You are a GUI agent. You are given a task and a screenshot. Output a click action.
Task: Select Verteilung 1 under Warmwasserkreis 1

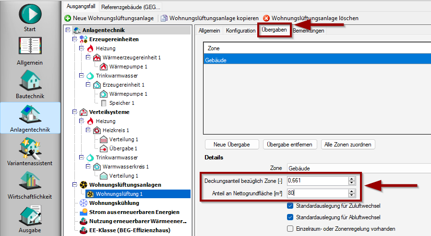[124, 176]
